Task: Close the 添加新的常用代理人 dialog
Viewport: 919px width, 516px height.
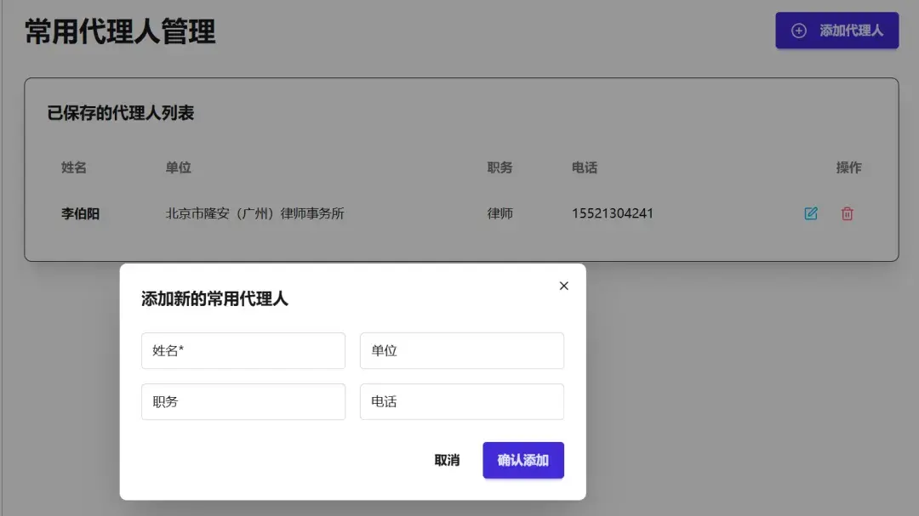Action: (563, 286)
